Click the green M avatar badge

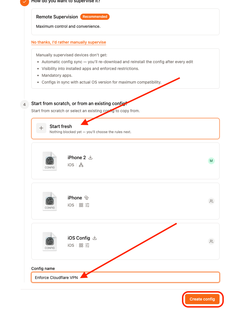click(x=211, y=161)
